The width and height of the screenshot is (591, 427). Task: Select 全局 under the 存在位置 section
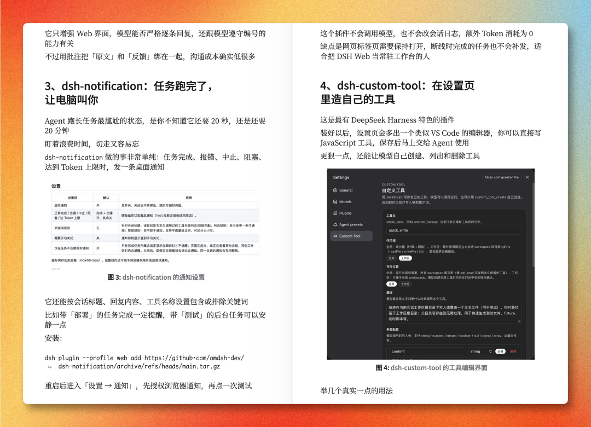click(x=392, y=284)
